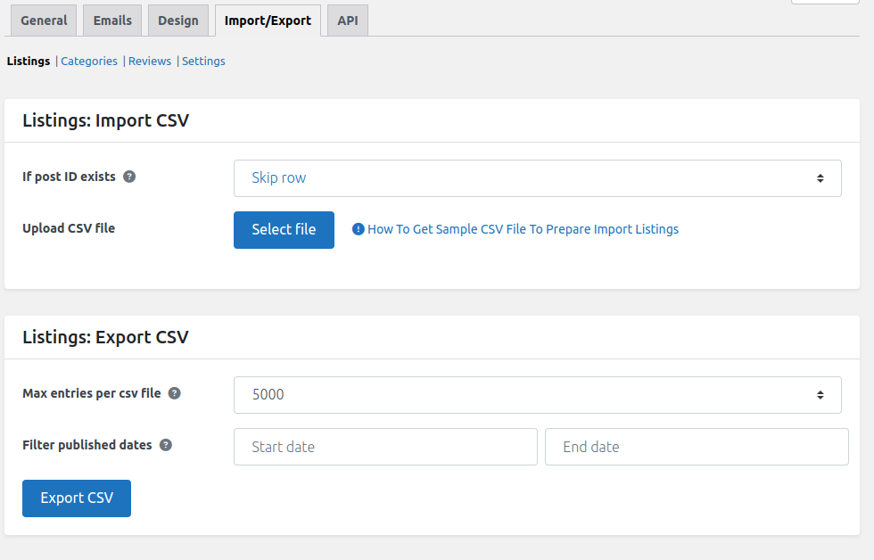Click into the End date field
Viewport: 874px width, 560px height.
click(697, 447)
